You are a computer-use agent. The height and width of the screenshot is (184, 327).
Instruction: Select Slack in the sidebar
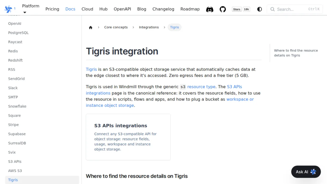click(x=13, y=88)
